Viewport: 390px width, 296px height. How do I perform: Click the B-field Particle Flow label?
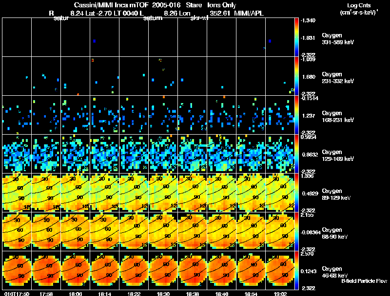click(x=364, y=281)
